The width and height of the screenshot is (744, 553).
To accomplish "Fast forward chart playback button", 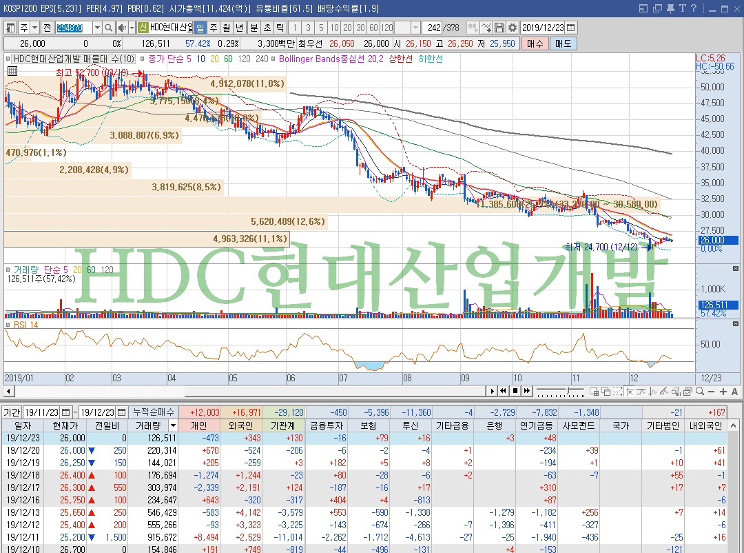I will (x=527, y=391).
